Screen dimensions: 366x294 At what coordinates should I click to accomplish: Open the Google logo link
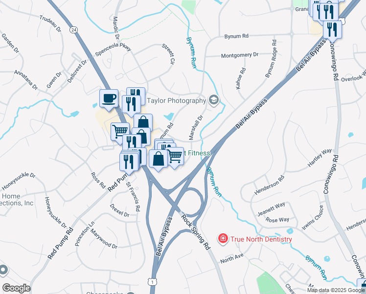coord(16,288)
